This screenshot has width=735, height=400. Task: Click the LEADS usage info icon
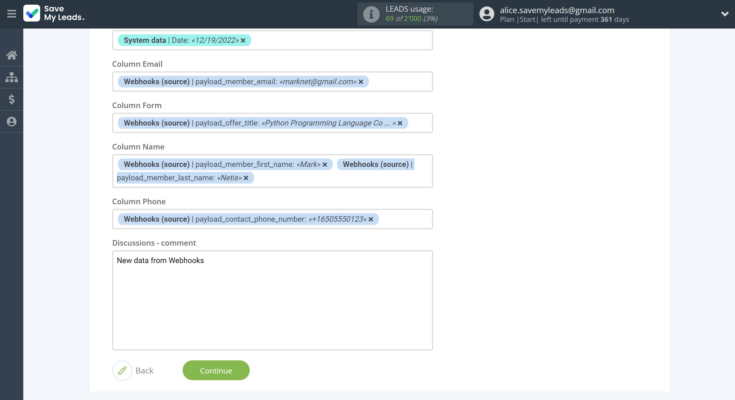(x=371, y=14)
